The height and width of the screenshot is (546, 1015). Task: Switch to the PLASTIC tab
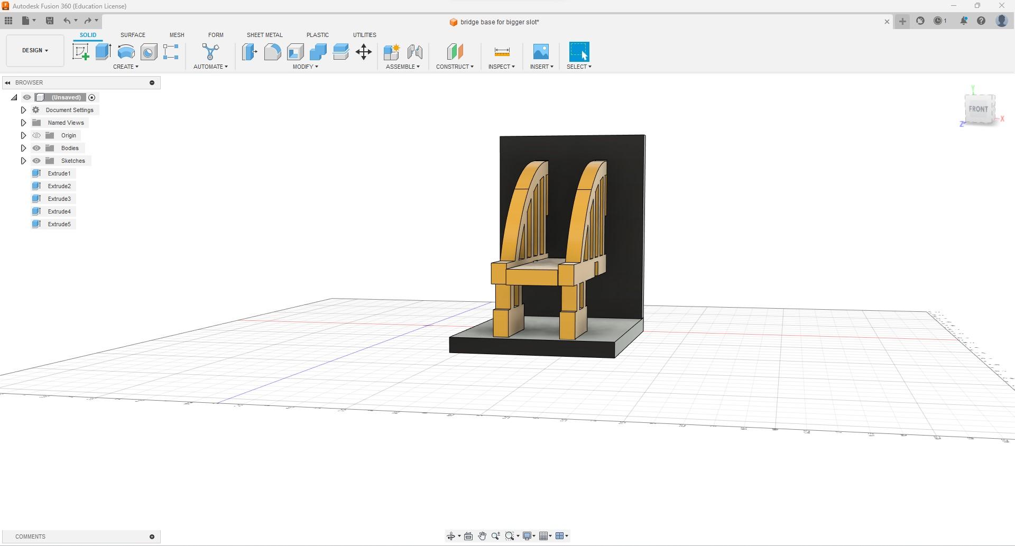(x=318, y=35)
